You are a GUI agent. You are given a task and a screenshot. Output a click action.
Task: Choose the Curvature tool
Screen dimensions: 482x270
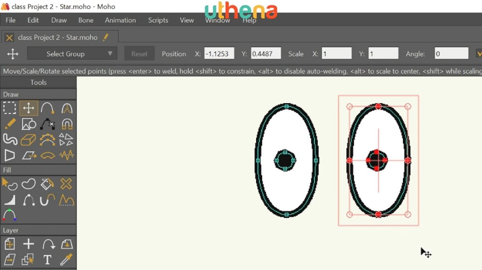tap(67, 108)
